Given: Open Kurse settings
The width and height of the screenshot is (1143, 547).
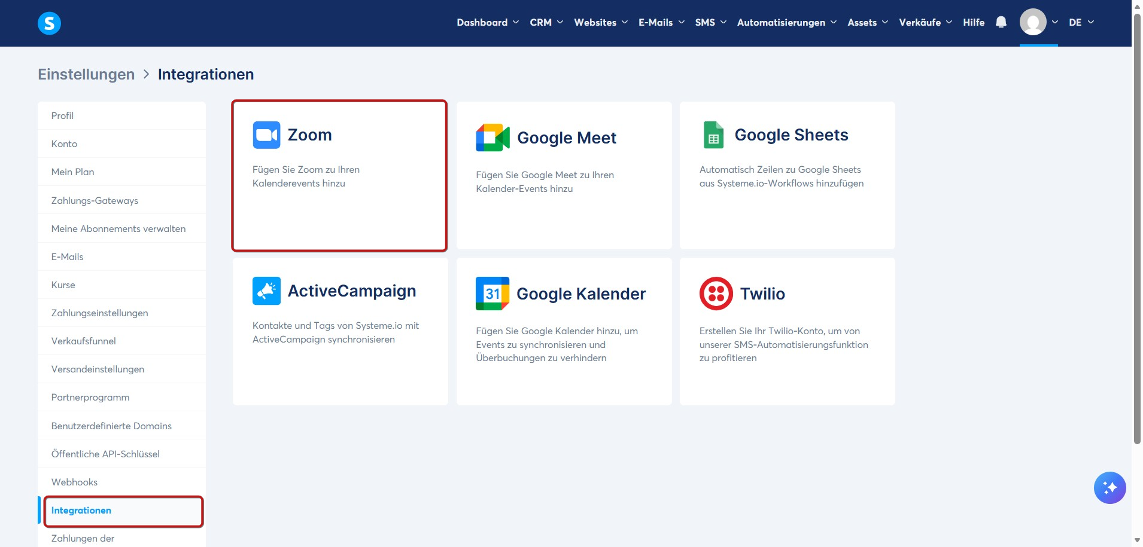Looking at the screenshot, I should click(x=121, y=285).
